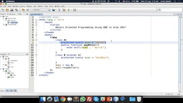
Task: Click the New Project toolbar icon
Action: [x=7, y=10]
